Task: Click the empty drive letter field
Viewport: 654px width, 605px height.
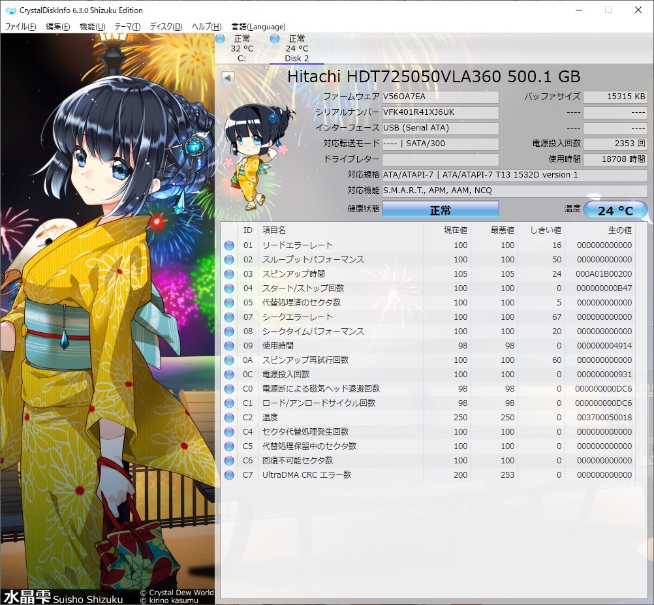Action: 441,160
